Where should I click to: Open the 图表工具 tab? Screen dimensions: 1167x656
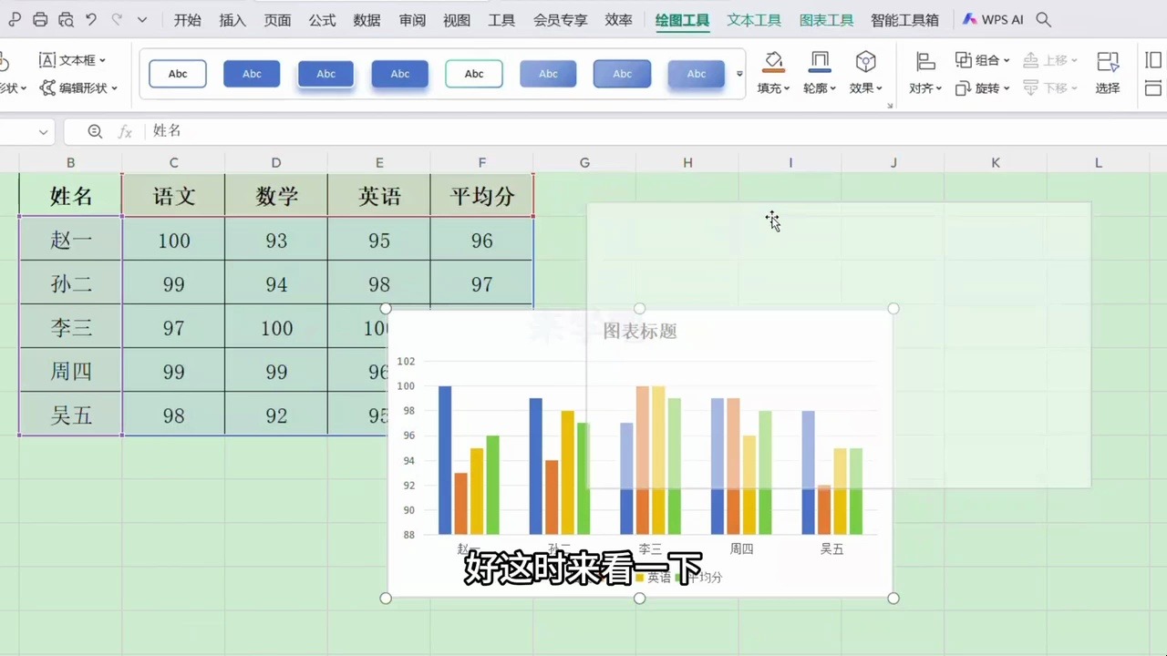pos(826,19)
